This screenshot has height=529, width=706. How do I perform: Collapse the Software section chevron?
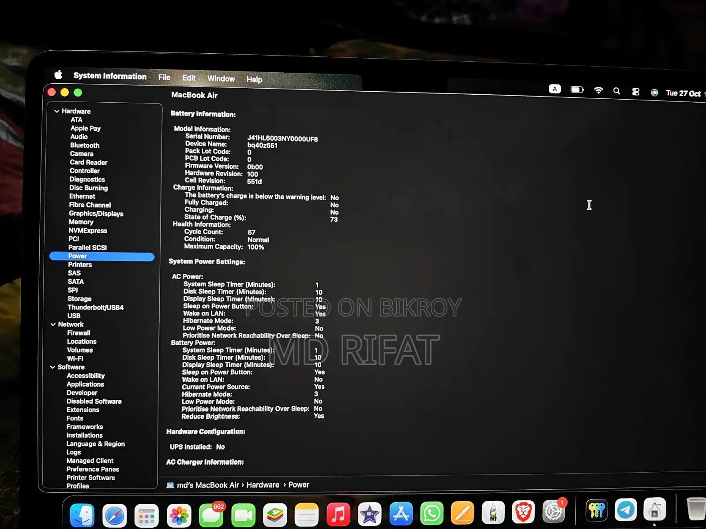click(53, 367)
